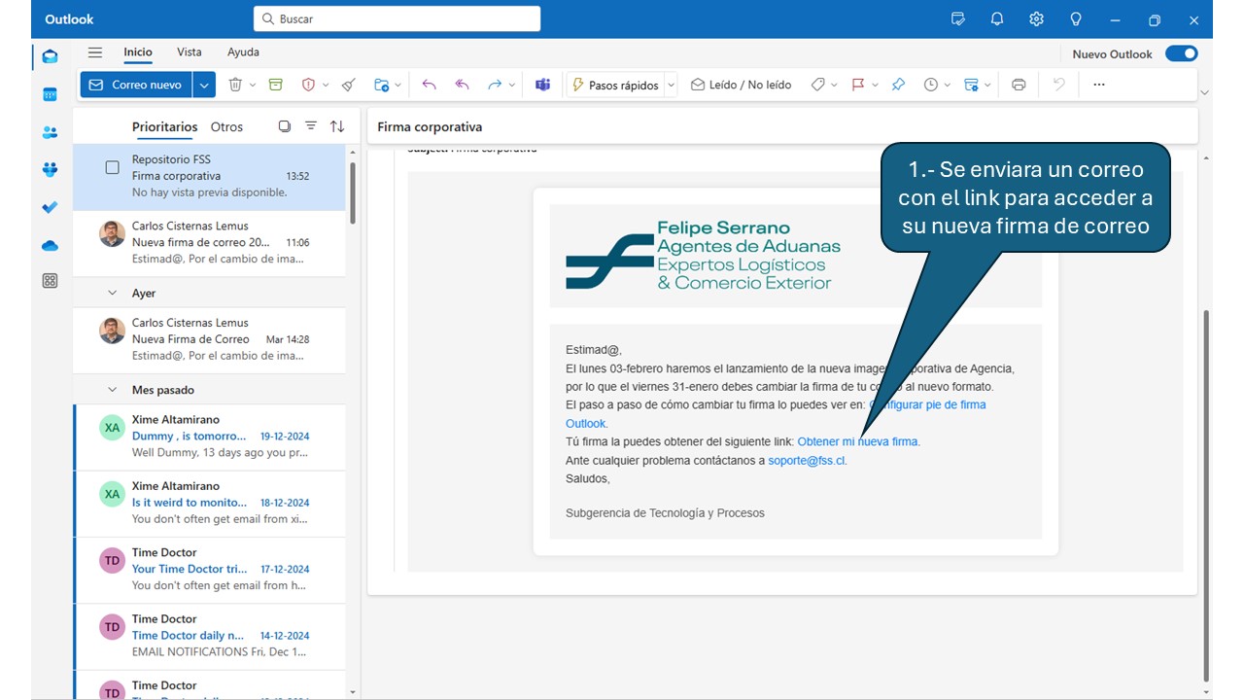
Task: Categorize message with tag icon
Action: click(818, 85)
